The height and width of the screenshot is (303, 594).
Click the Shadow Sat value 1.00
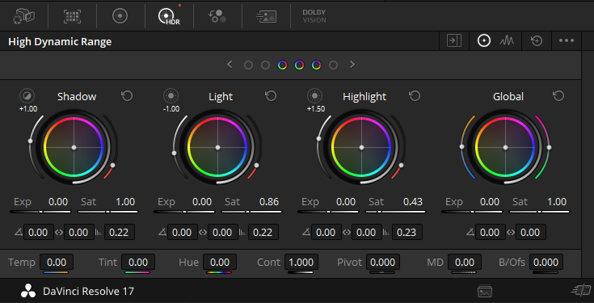pyautogui.click(x=125, y=202)
